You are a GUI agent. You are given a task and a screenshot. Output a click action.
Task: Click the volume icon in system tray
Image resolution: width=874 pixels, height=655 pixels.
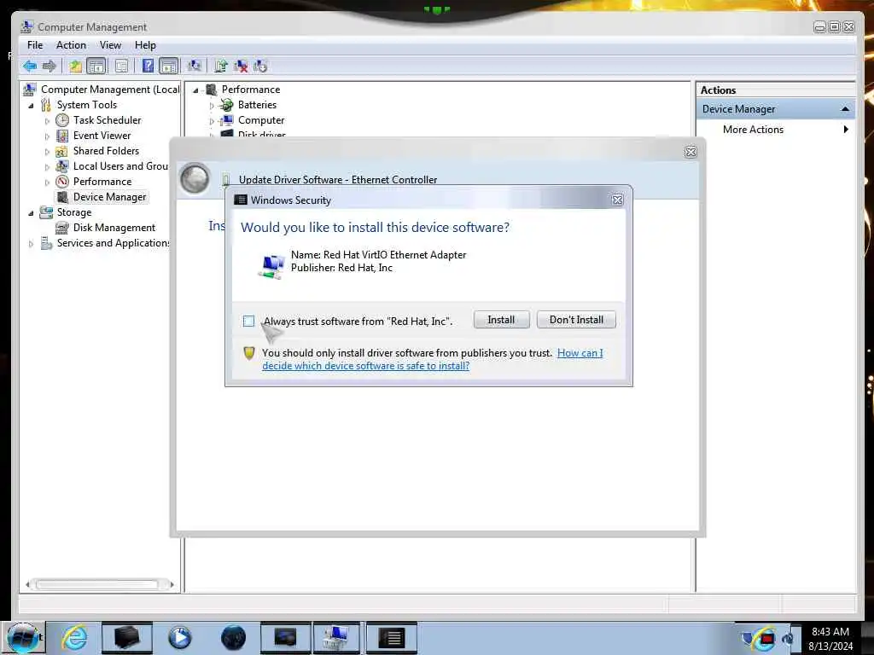(x=788, y=638)
